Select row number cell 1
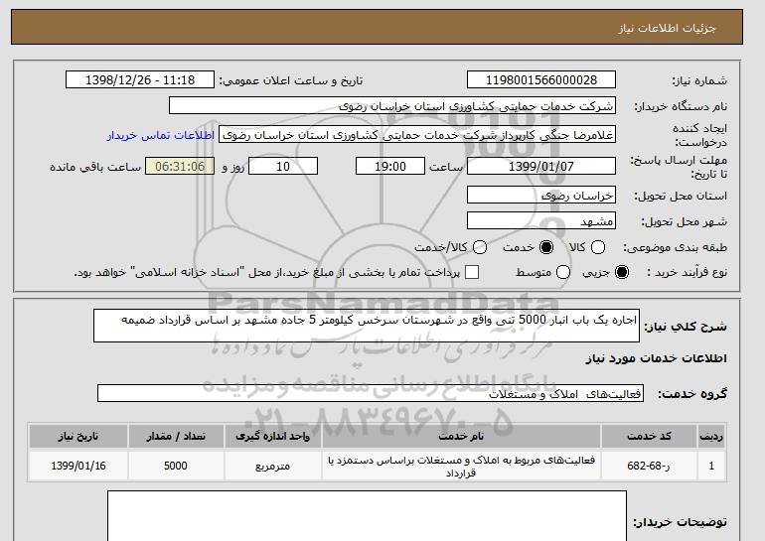Viewport: 765px width, 541px height. (711, 466)
